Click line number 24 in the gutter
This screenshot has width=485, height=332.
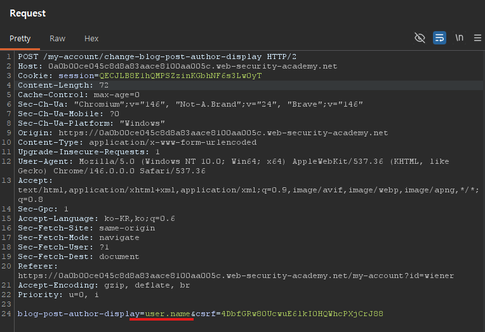click(x=7, y=314)
